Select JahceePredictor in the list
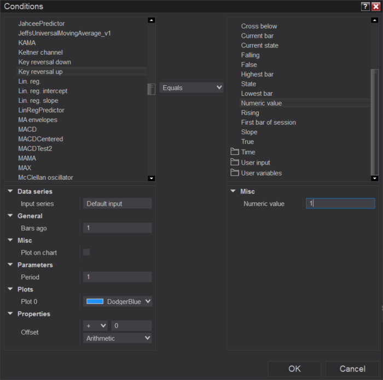Viewport: 383px width, 380px height. [42, 24]
